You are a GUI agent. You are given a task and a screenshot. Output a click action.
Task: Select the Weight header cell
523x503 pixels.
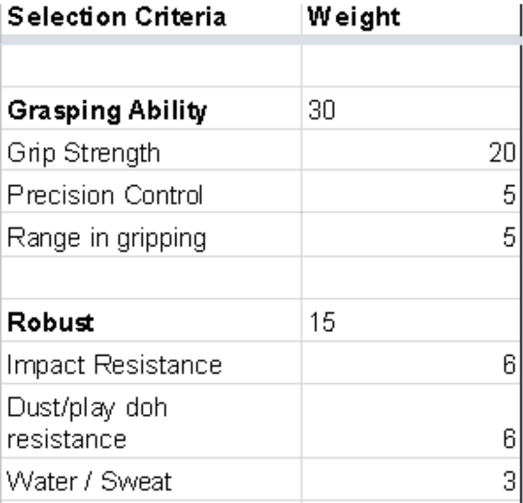(x=411, y=17)
